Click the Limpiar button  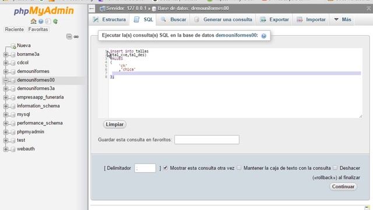click(115, 124)
